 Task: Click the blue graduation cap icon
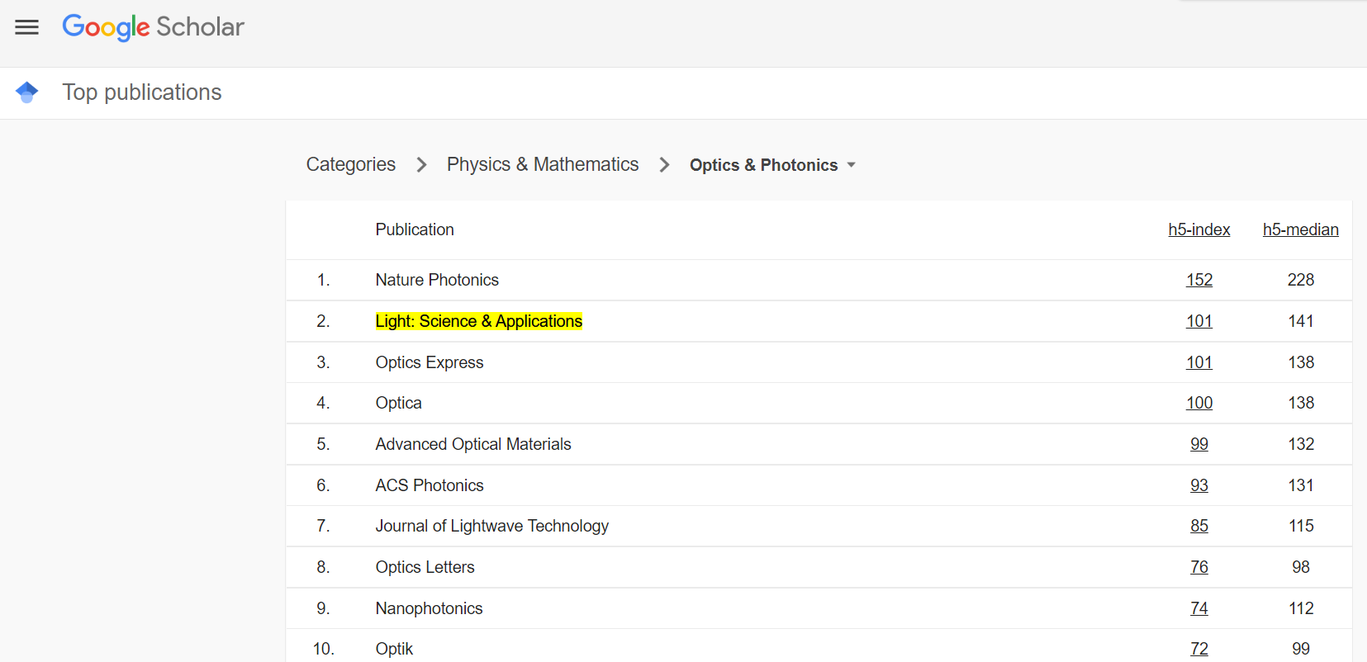[27, 92]
